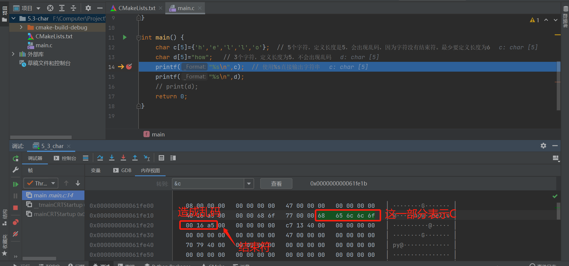
Task: Click the Run to Cursor icon
Action: click(x=147, y=158)
